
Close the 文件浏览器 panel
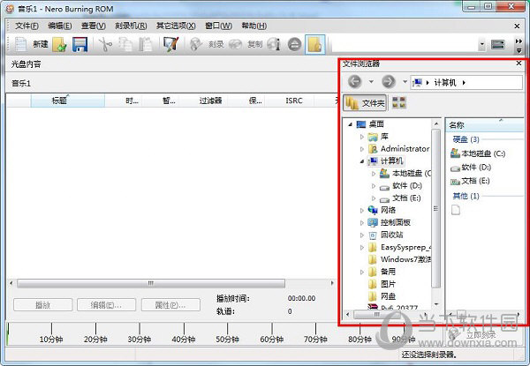tap(519, 63)
